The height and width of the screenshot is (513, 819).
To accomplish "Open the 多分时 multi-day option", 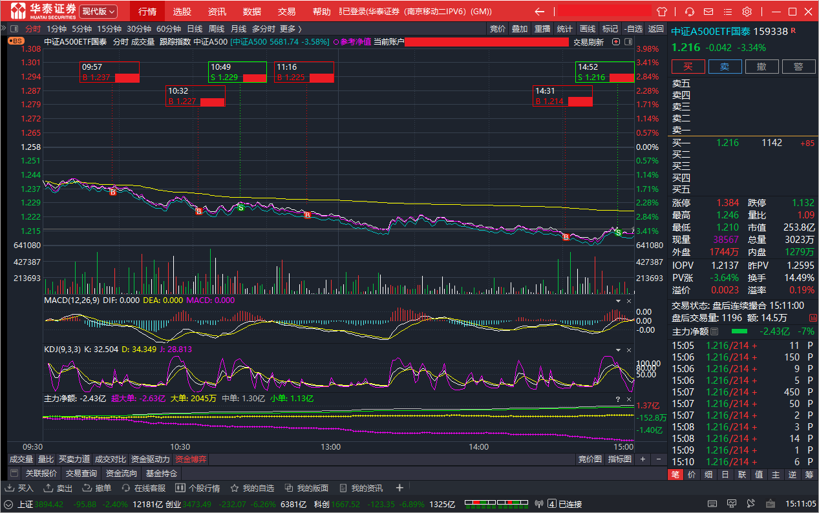I will [x=263, y=28].
